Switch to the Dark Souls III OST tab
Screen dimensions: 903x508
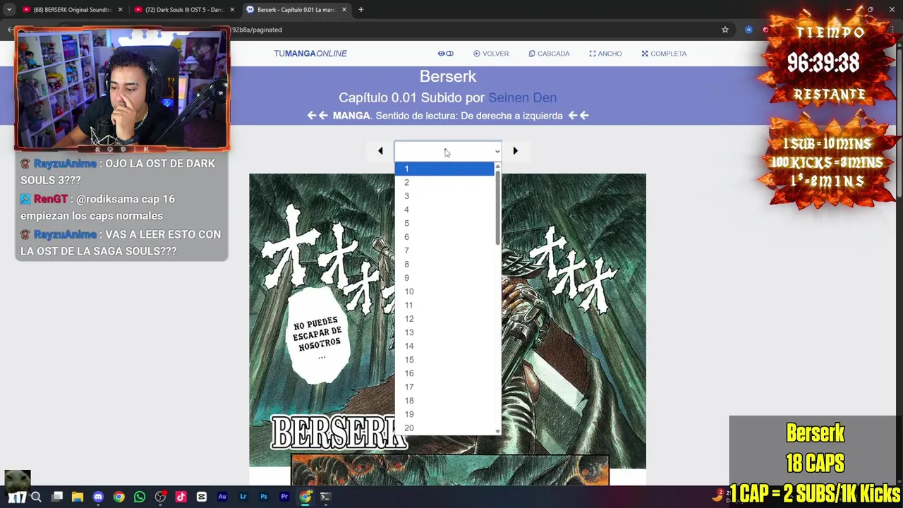pos(184,10)
